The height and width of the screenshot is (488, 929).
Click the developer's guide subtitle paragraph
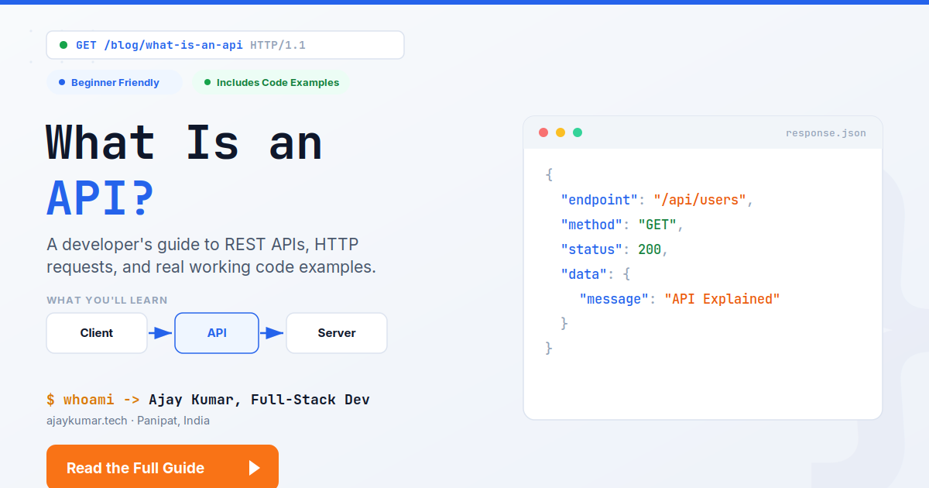[x=211, y=256]
